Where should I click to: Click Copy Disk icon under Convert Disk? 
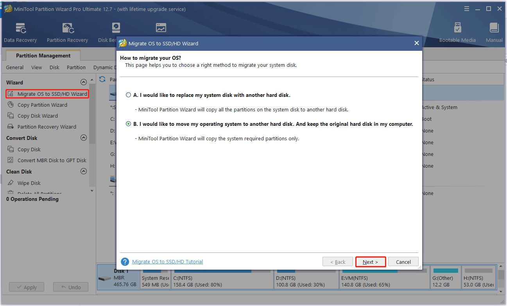pos(11,149)
